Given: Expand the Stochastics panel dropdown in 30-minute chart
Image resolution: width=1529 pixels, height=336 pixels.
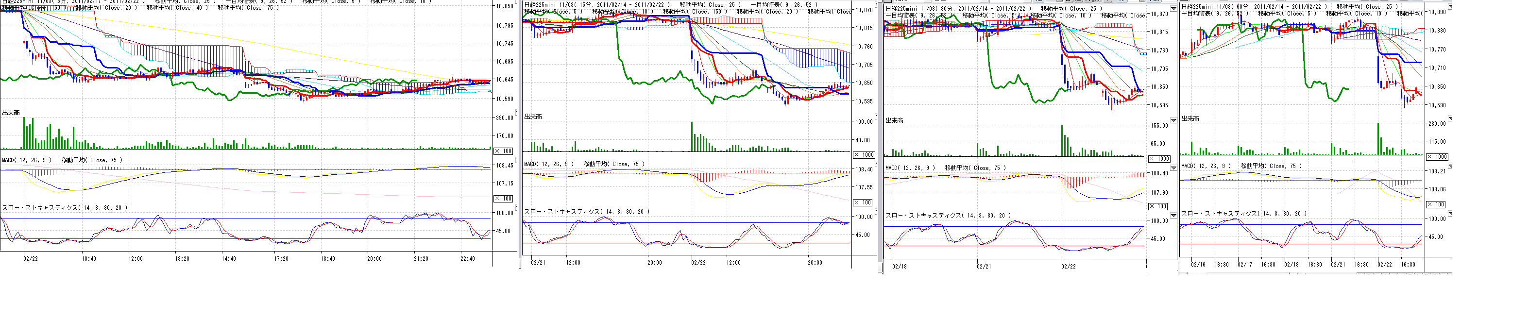Looking at the screenshot, I should [x=1173, y=216].
